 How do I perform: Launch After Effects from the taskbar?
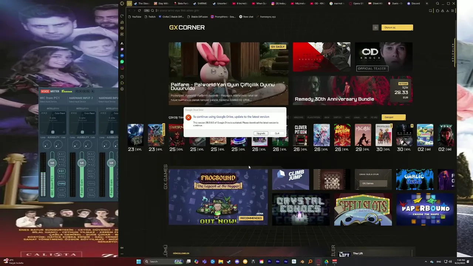click(x=286, y=262)
